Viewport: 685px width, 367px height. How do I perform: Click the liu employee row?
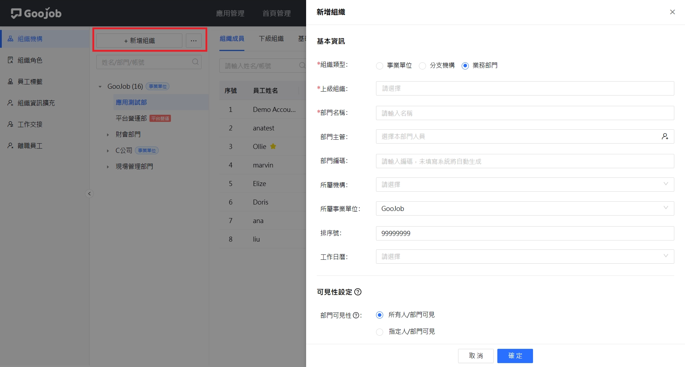coord(263,239)
